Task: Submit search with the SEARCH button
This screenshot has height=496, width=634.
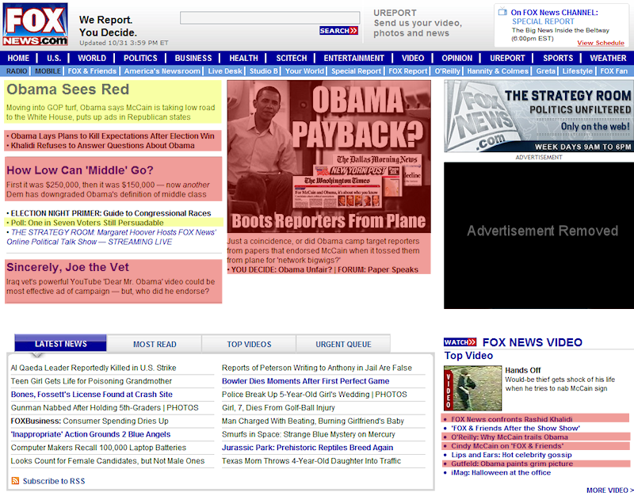Action: [338, 31]
